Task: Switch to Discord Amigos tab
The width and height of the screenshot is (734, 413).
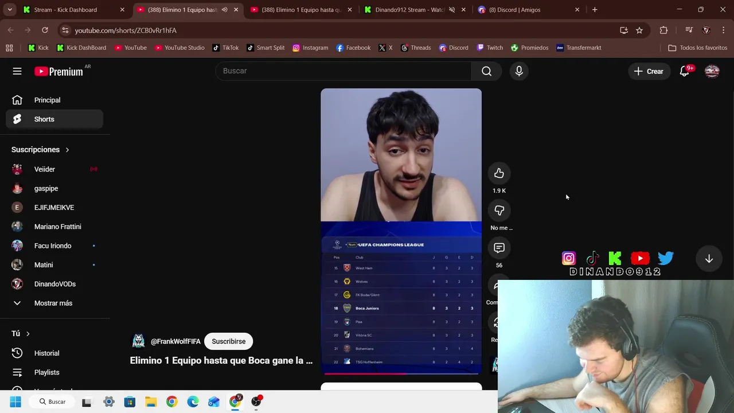Action: (x=528, y=10)
